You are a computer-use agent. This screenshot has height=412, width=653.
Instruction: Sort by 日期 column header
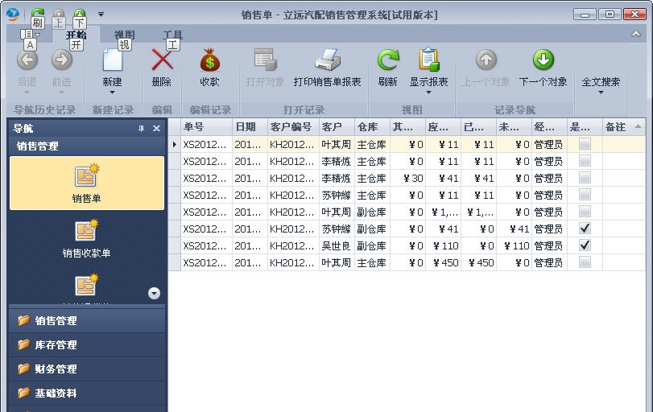(x=250, y=127)
